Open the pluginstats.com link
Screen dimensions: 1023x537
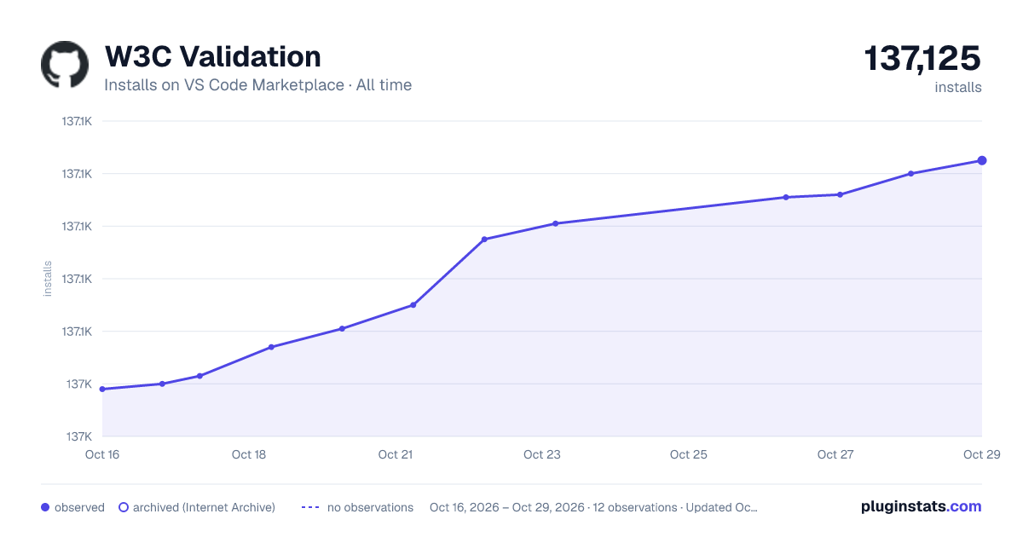(x=921, y=506)
